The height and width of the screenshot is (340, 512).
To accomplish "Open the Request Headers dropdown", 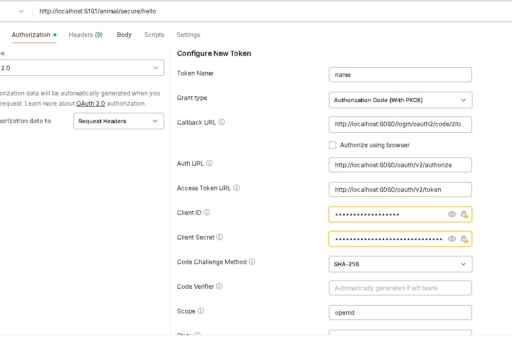I will pyautogui.click(x=119, y=121).
